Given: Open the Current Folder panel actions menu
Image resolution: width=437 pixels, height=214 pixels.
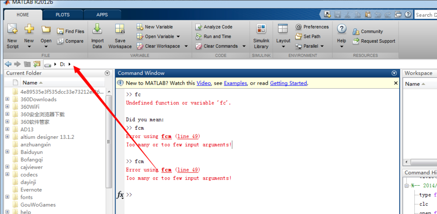Looking at the screenshot, I should (x=107, y=73).
